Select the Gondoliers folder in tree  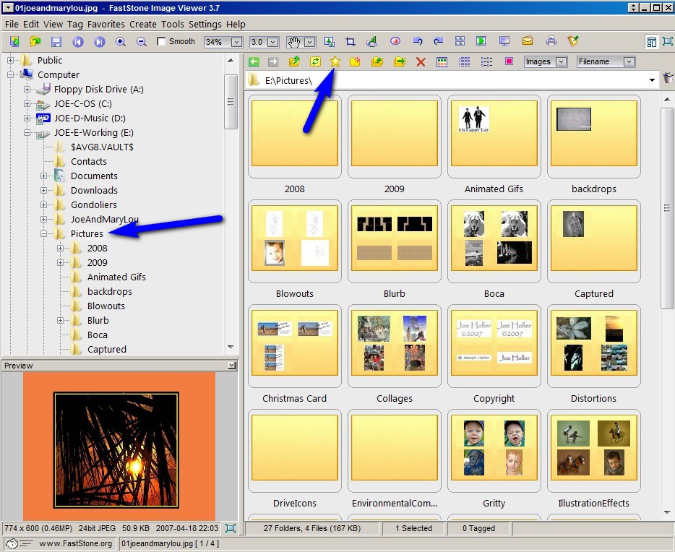click(94, 204)
